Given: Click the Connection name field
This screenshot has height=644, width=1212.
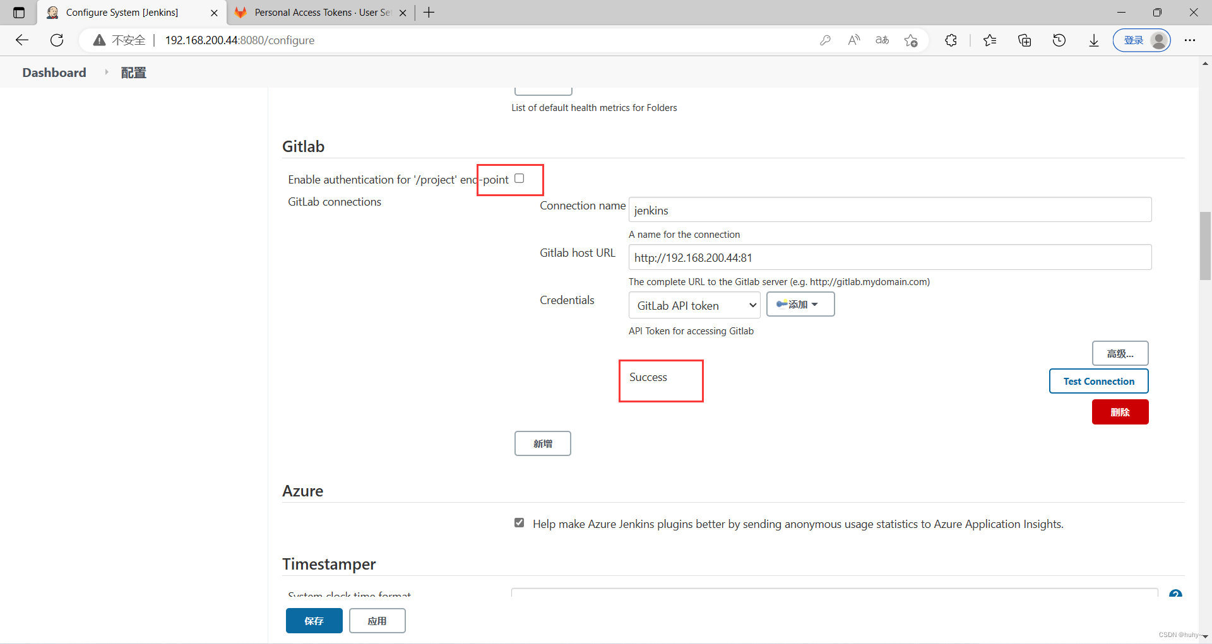Looking at the screenshot, I should pos(890,209).
